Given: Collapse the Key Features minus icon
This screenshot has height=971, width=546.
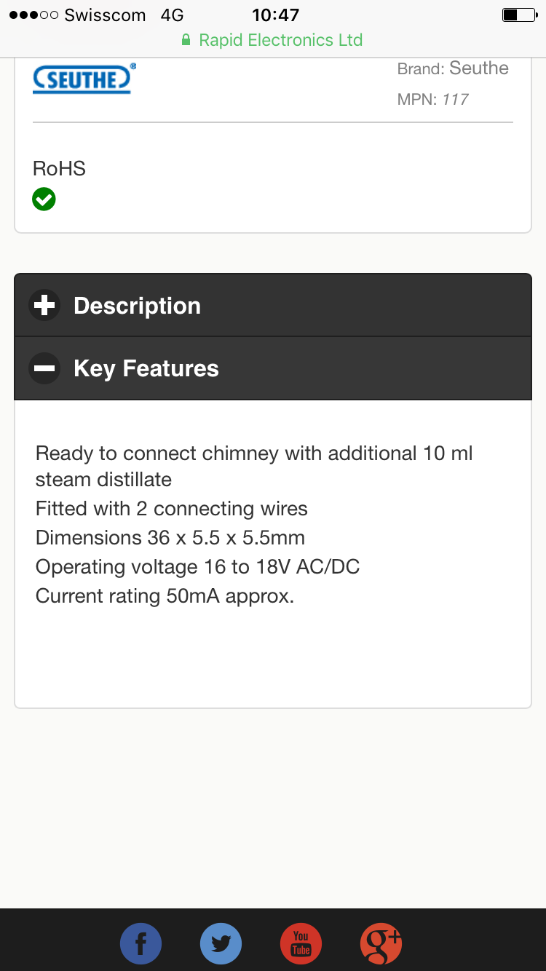Looking at the screenshot, I should [x=44, y=368].
